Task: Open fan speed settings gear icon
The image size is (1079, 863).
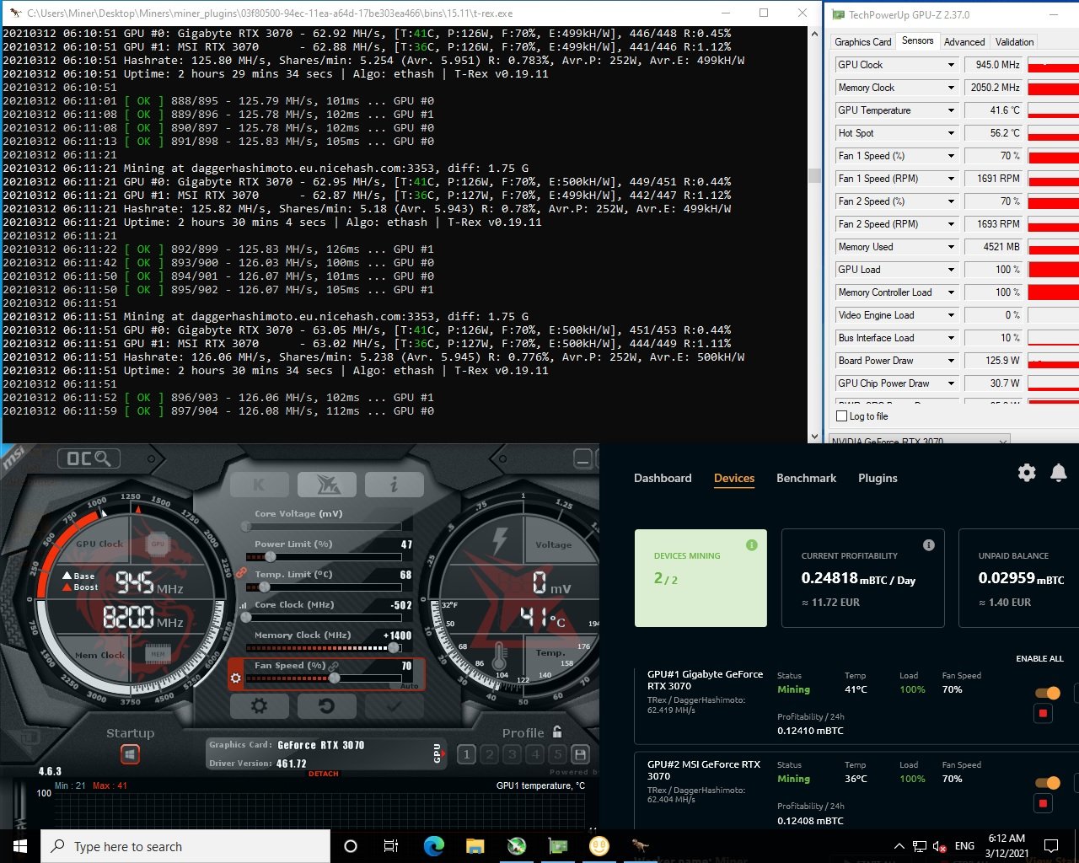Action: 236,678
